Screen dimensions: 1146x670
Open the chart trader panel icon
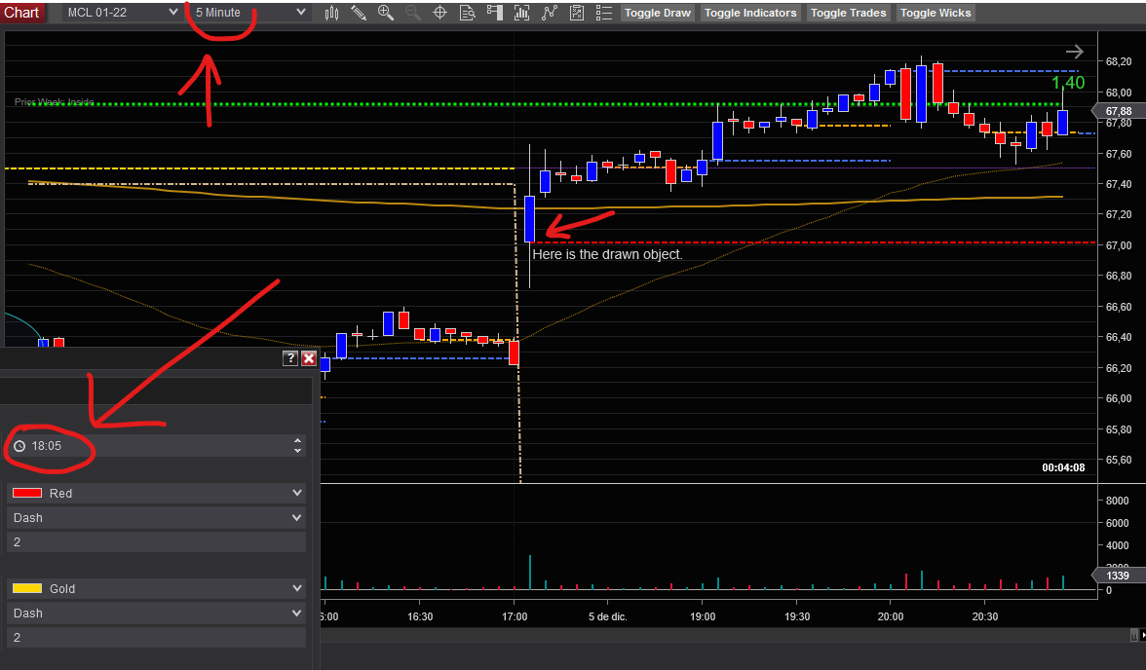point(495,13)
